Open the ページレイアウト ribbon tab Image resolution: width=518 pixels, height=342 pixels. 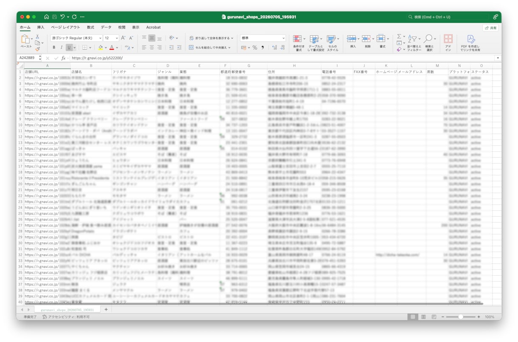tap(65, 27)
